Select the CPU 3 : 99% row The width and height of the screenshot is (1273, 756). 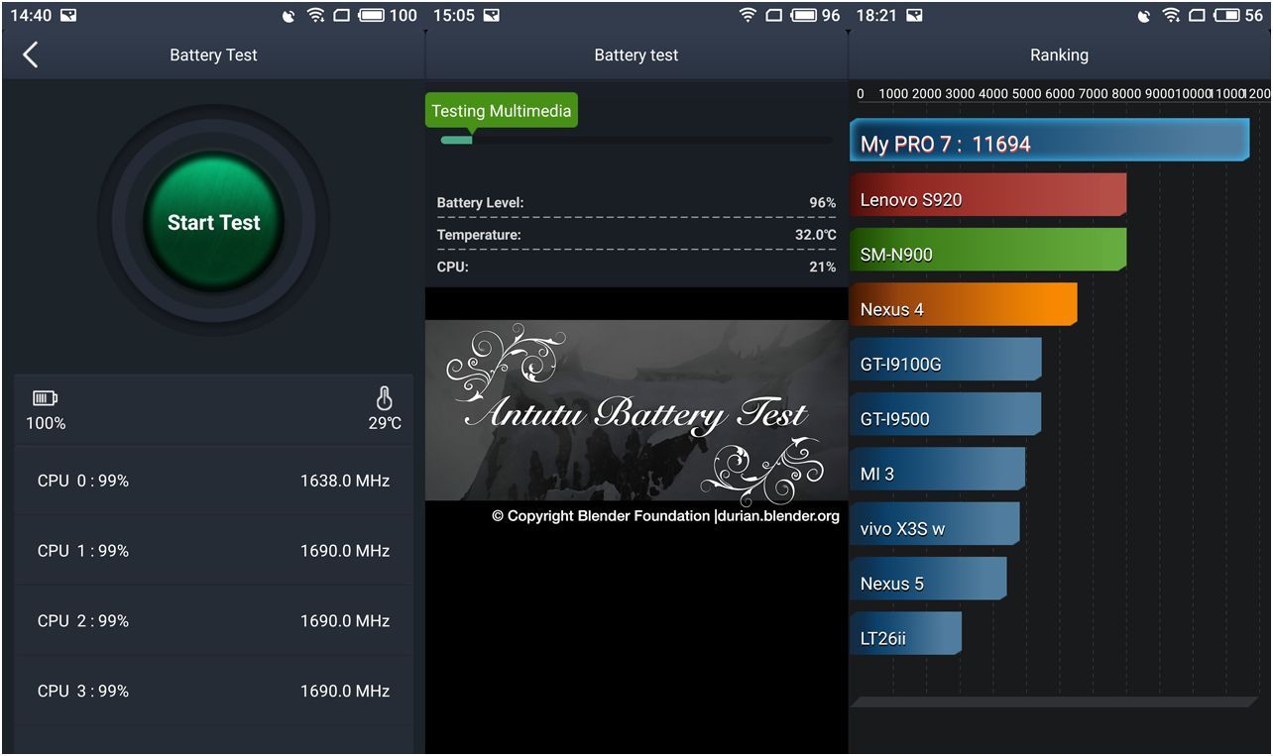point(213,691)
